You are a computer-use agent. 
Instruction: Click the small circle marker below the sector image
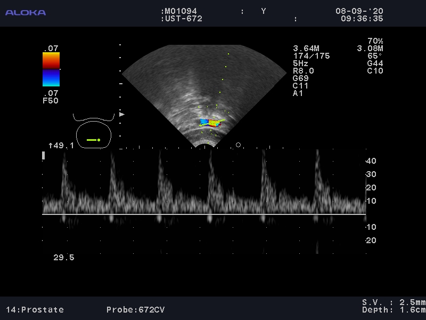point(238,145)
